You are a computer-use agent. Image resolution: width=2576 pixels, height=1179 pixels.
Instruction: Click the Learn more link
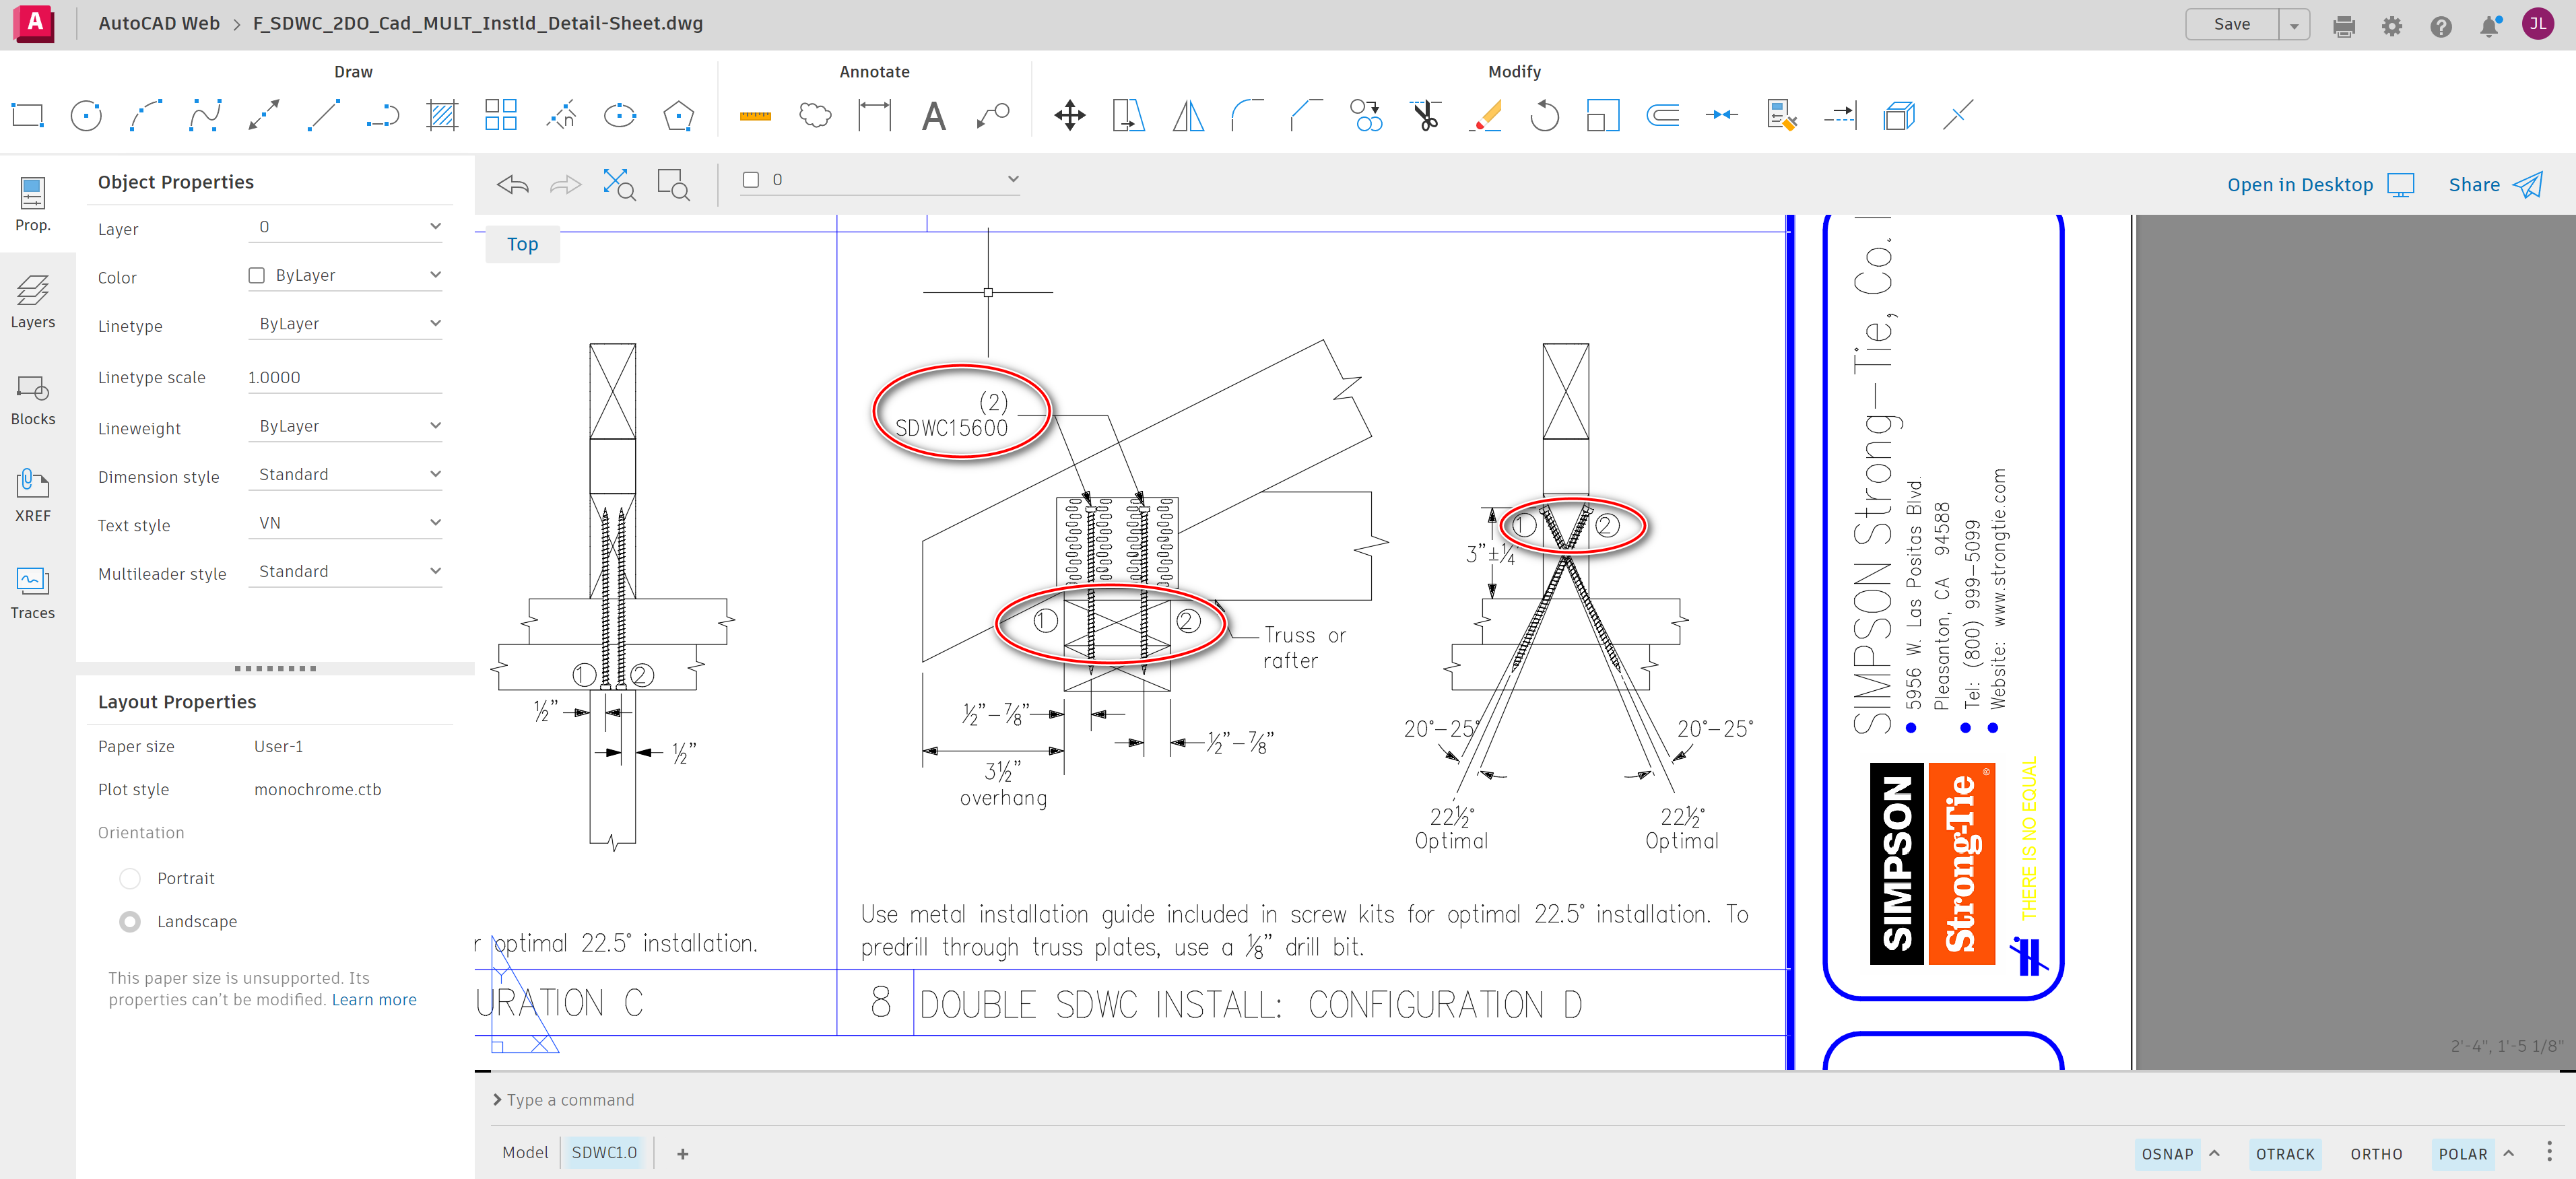click(x=374, y=999)
